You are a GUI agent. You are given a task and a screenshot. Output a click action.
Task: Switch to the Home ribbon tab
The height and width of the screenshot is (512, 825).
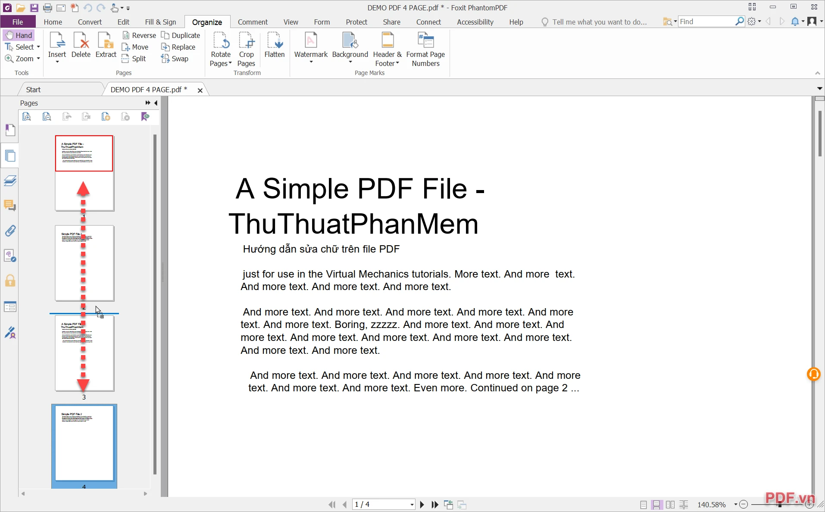pos(53,22)
